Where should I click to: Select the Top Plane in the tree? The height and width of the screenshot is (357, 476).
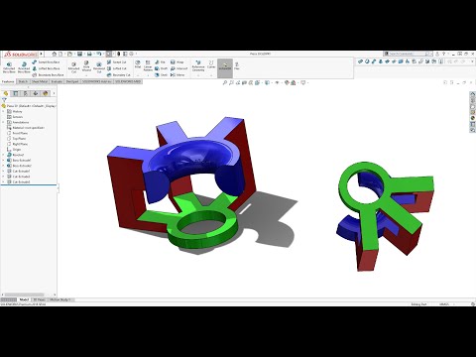coord(16,139)
